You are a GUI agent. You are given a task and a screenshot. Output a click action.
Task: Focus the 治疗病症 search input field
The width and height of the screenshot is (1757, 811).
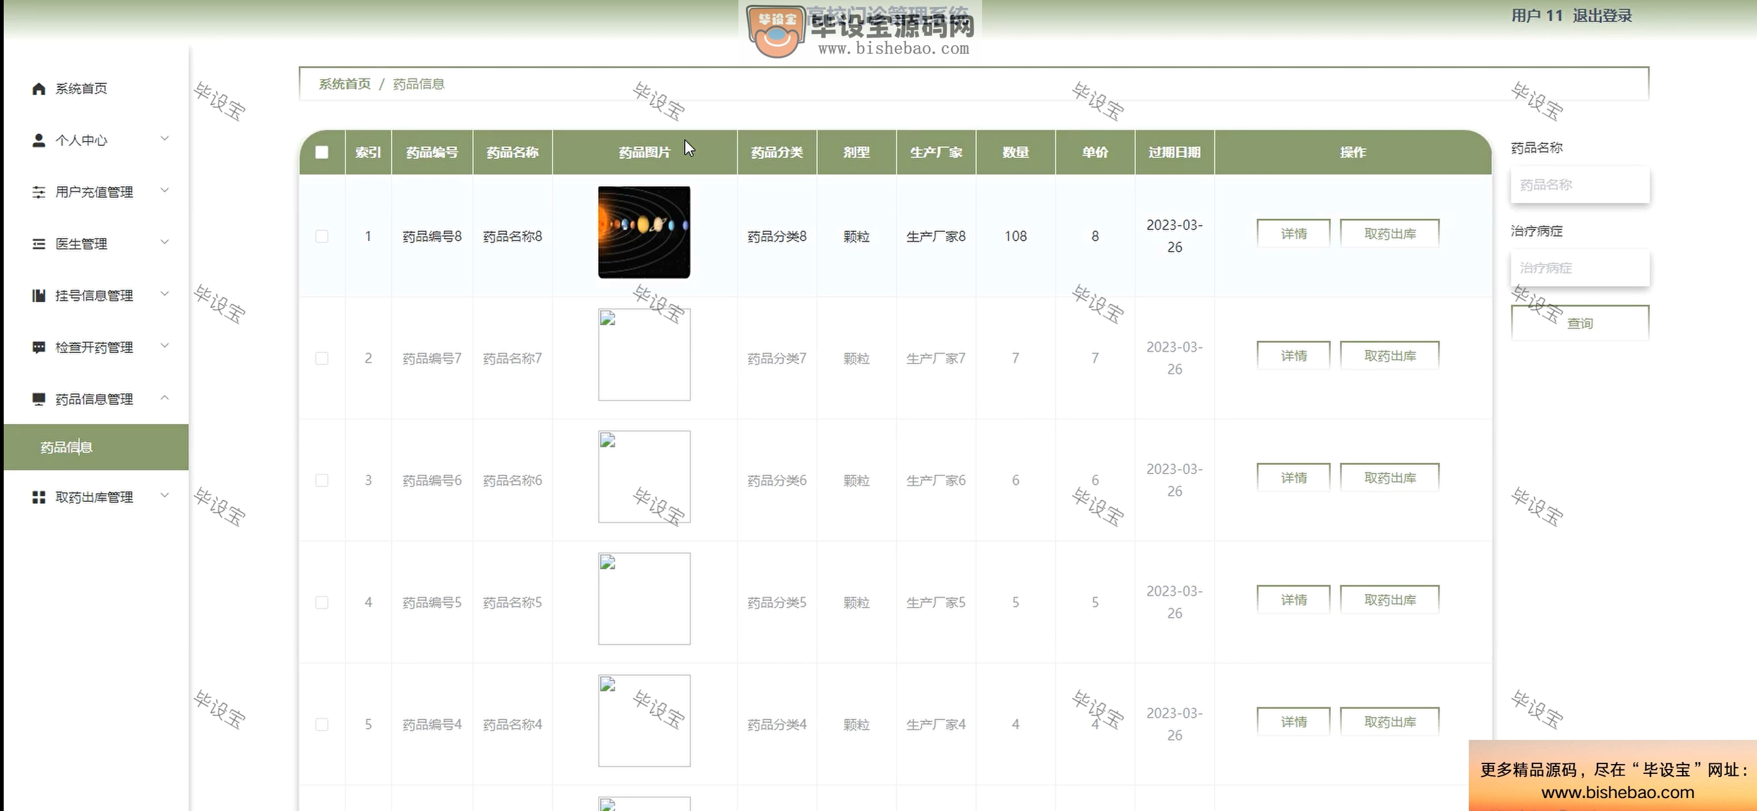point(1580,268)
